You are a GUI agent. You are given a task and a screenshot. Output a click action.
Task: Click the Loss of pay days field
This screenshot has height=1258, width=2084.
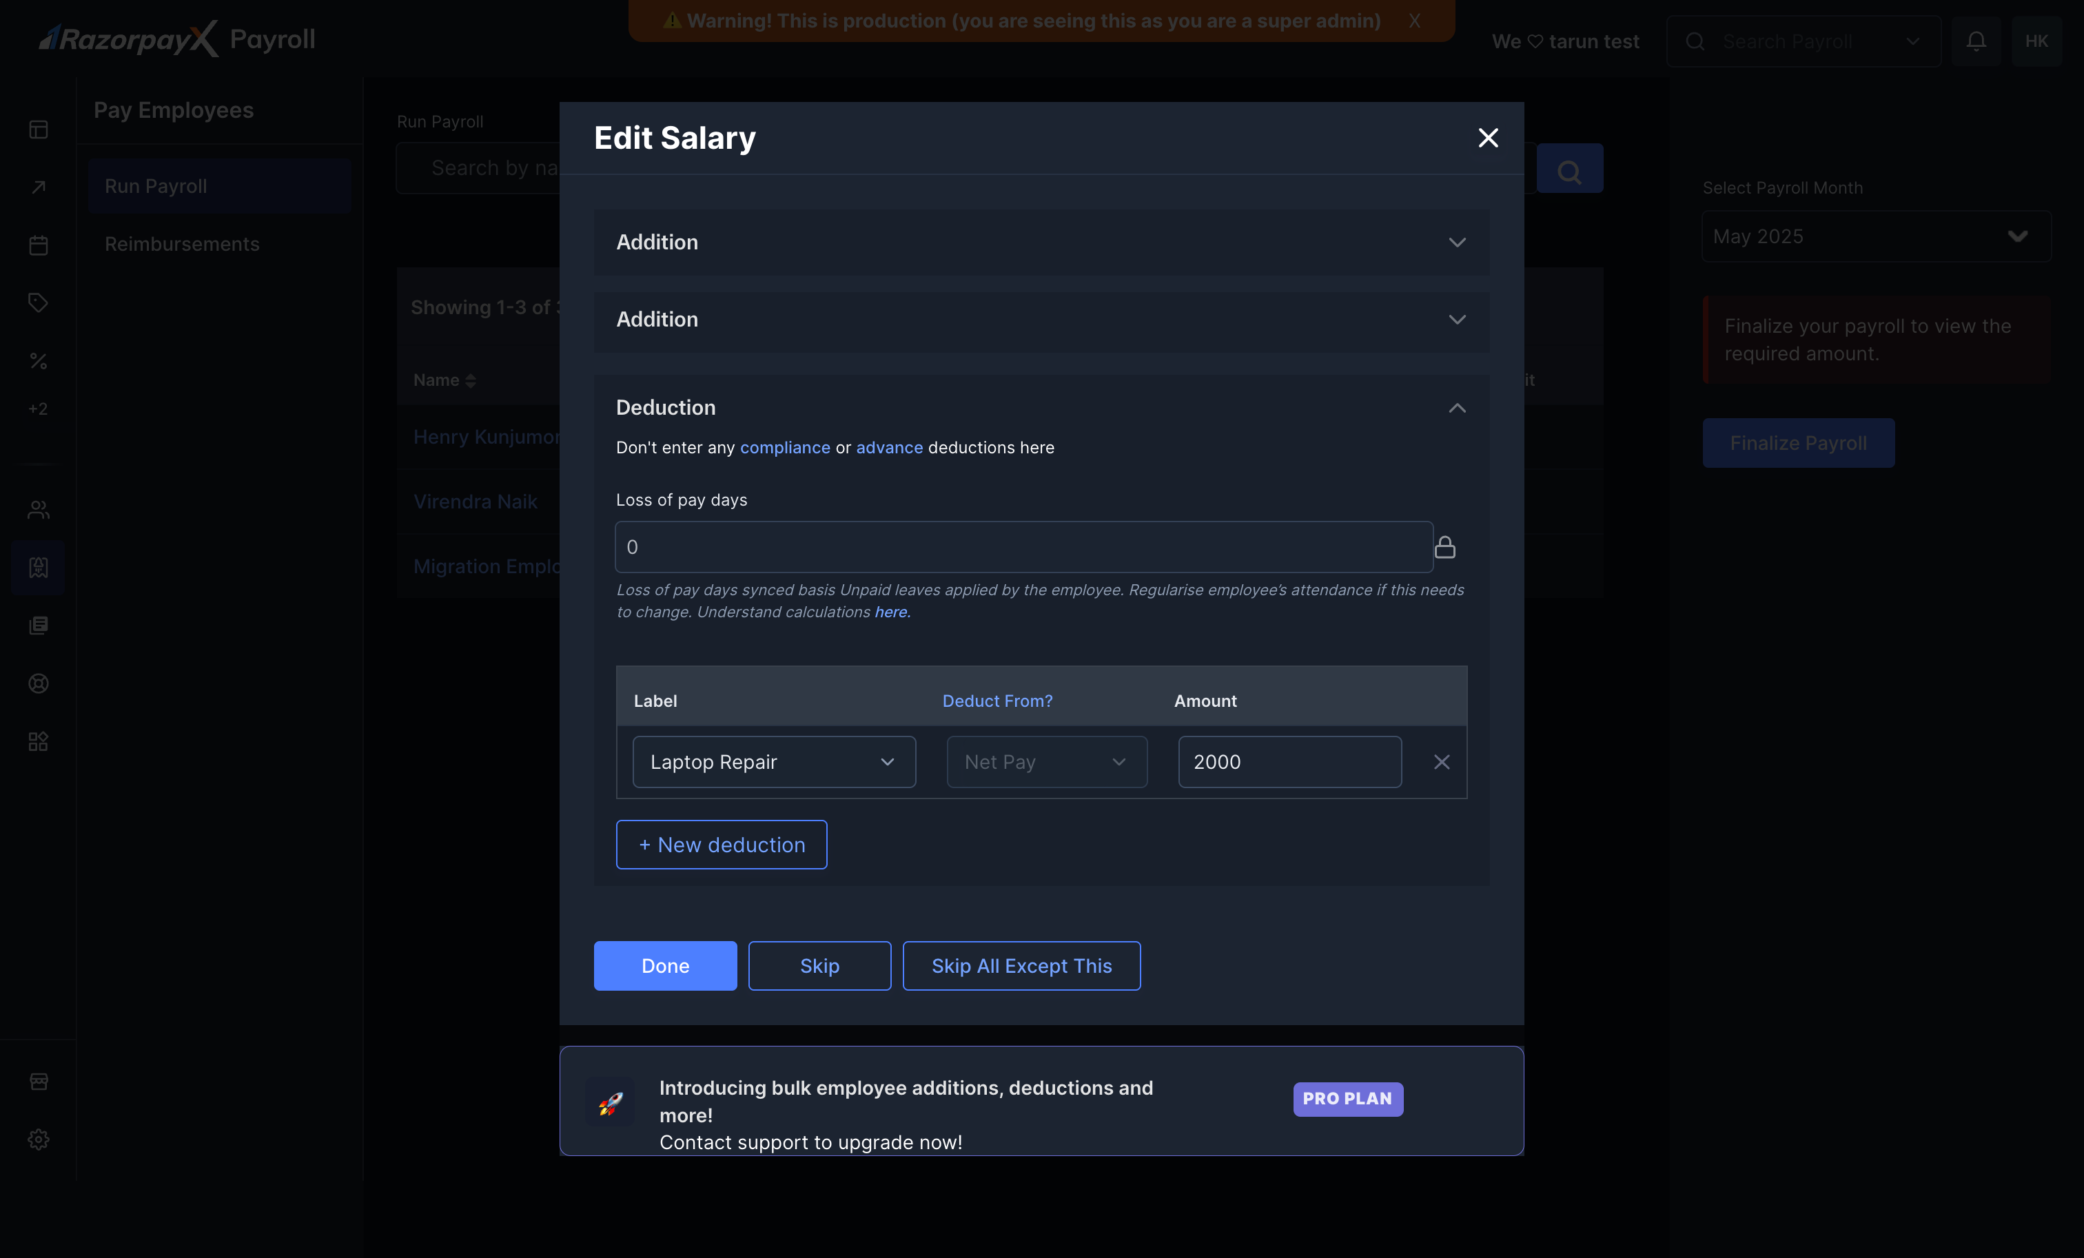click(x=1023, y=547)
